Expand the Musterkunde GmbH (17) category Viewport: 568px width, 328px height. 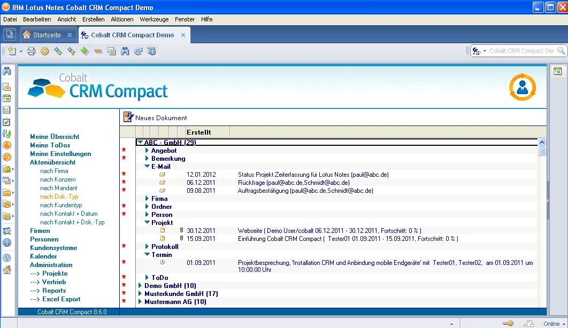pyautogui.click(x=140, y=294)
